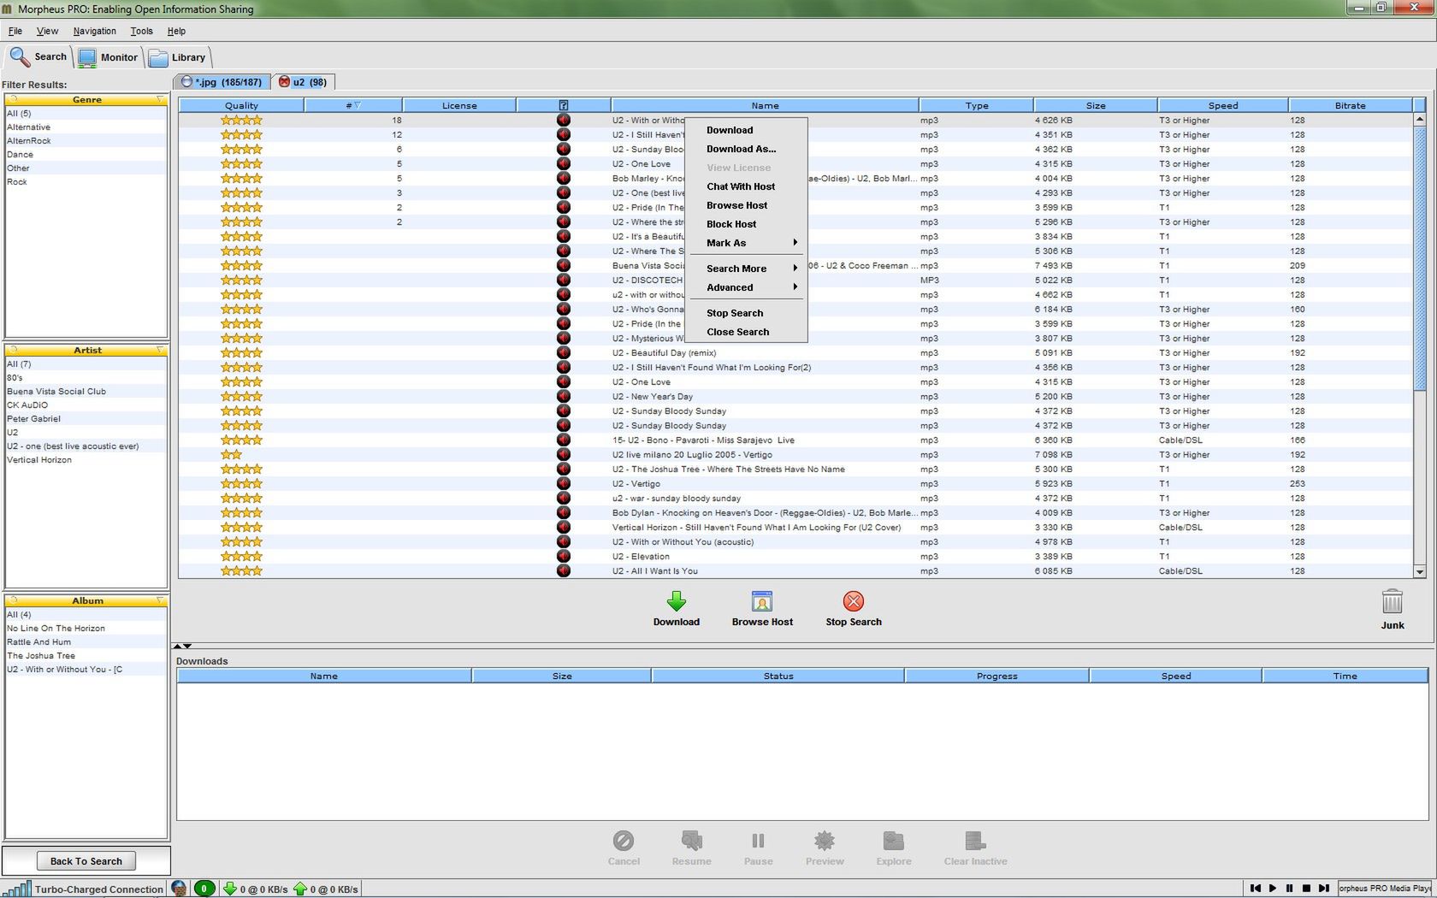
Task: Choose Close Search from the context menu
Action: click(748, 332)
